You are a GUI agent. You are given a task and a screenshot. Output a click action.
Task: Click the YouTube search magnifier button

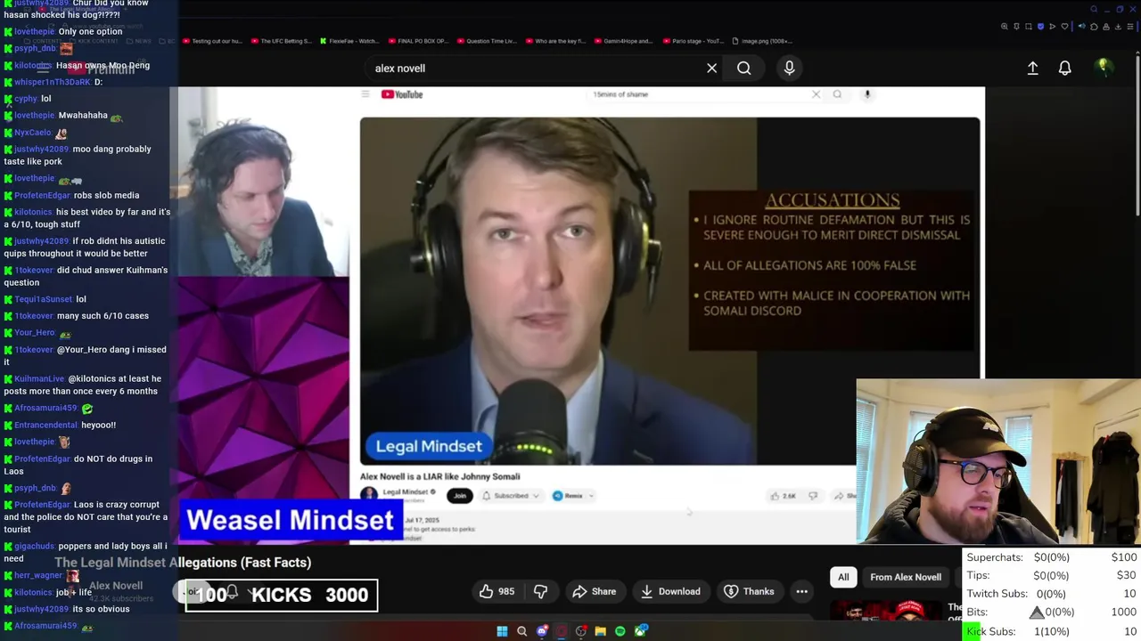pos(743,68)
